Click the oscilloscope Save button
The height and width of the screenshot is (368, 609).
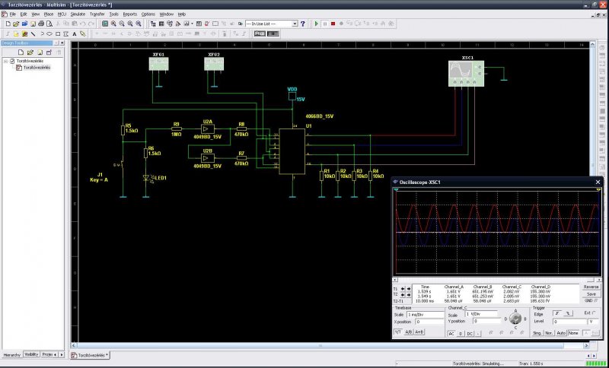[591, 293]
